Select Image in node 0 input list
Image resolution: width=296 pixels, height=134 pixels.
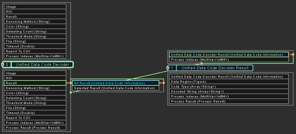[35, 6]
